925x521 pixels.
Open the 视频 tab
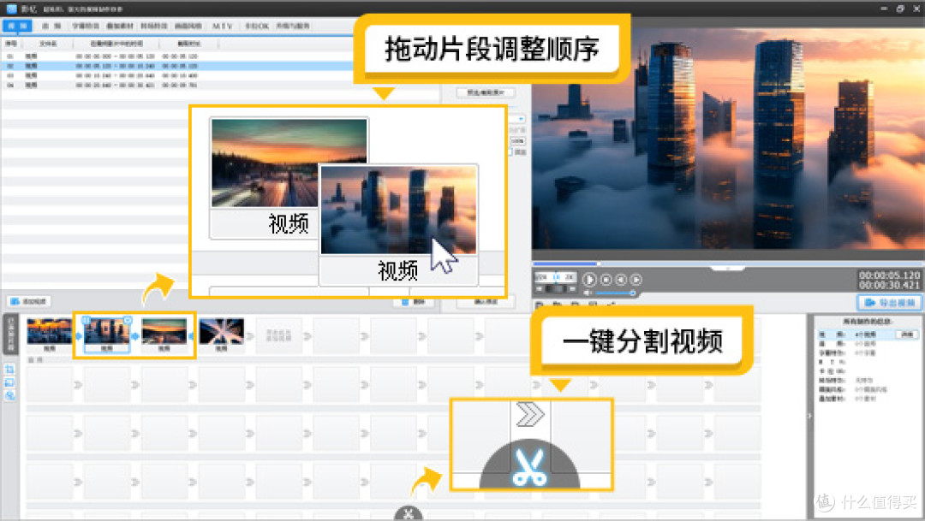pyautogui.click(x=17, y=26)
